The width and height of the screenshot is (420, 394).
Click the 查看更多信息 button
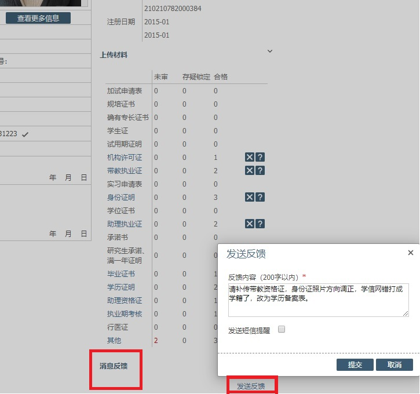coord(38,18)
